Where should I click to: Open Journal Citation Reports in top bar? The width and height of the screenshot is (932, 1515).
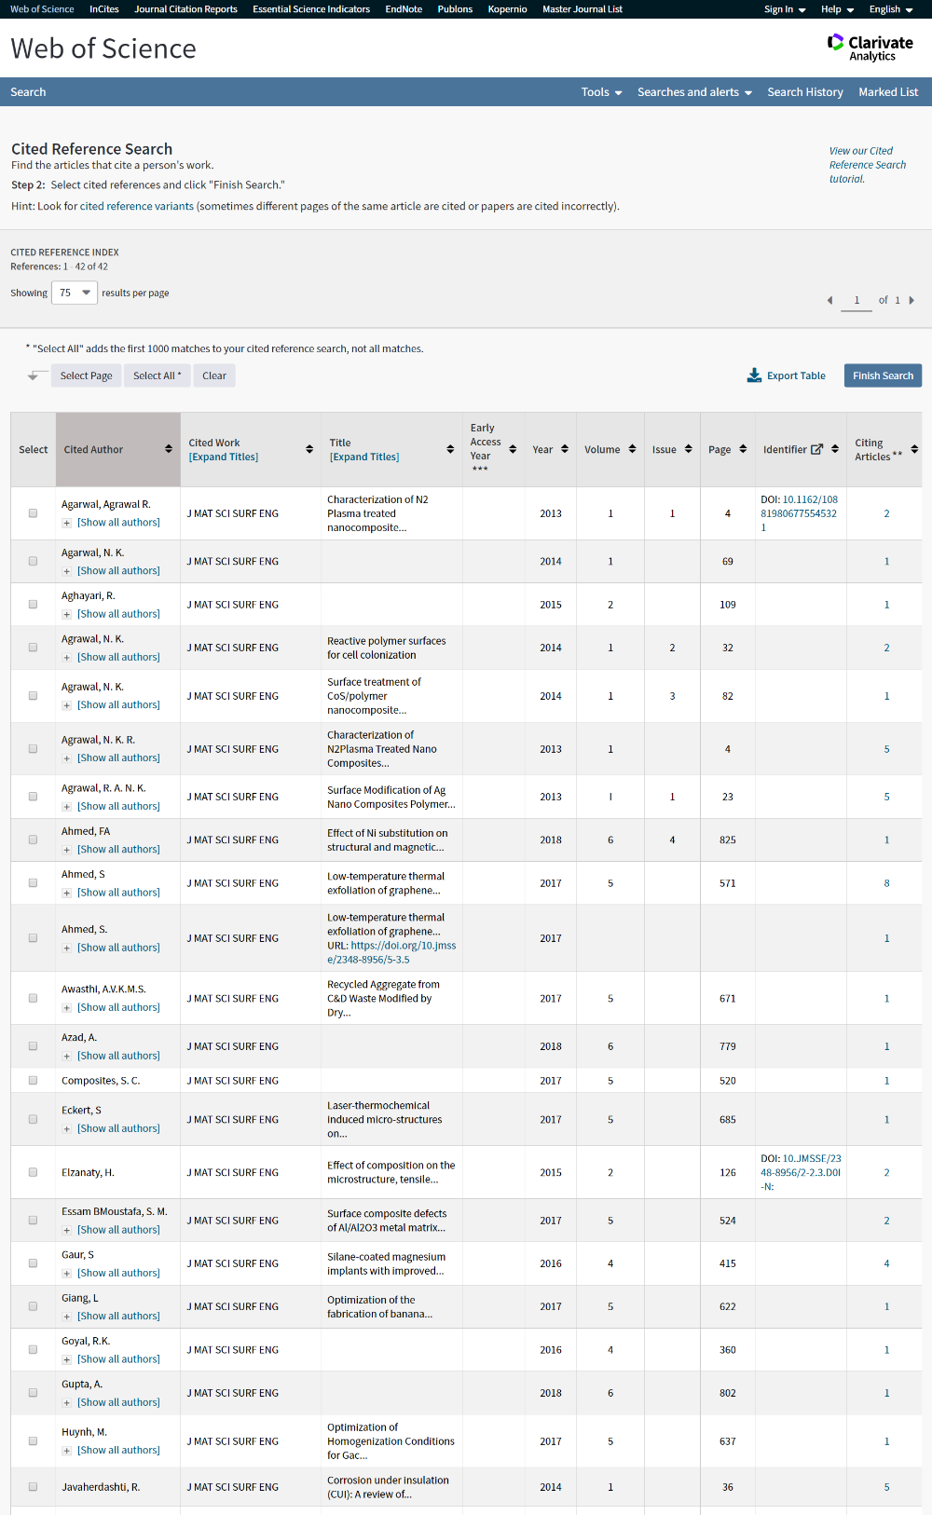pos(185,9)
